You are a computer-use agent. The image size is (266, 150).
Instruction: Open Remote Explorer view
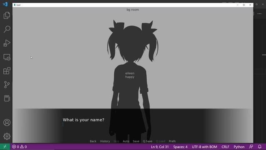pos(7,57)
